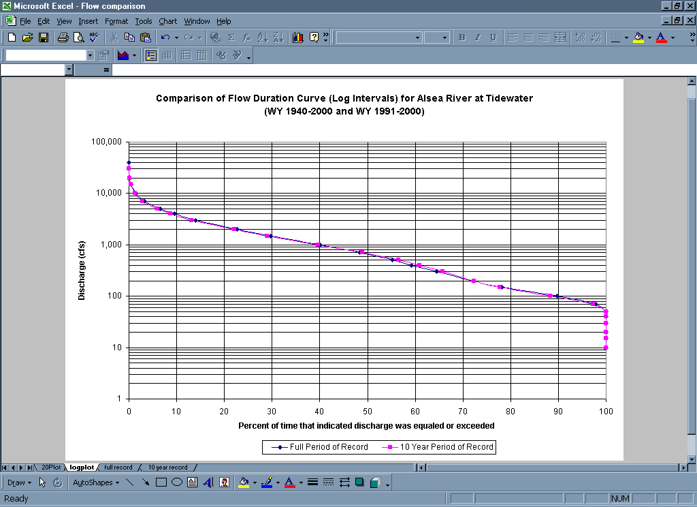697x507 pixels.
Task: Open Print Preview from the toolbar
Action: [78, 37]
